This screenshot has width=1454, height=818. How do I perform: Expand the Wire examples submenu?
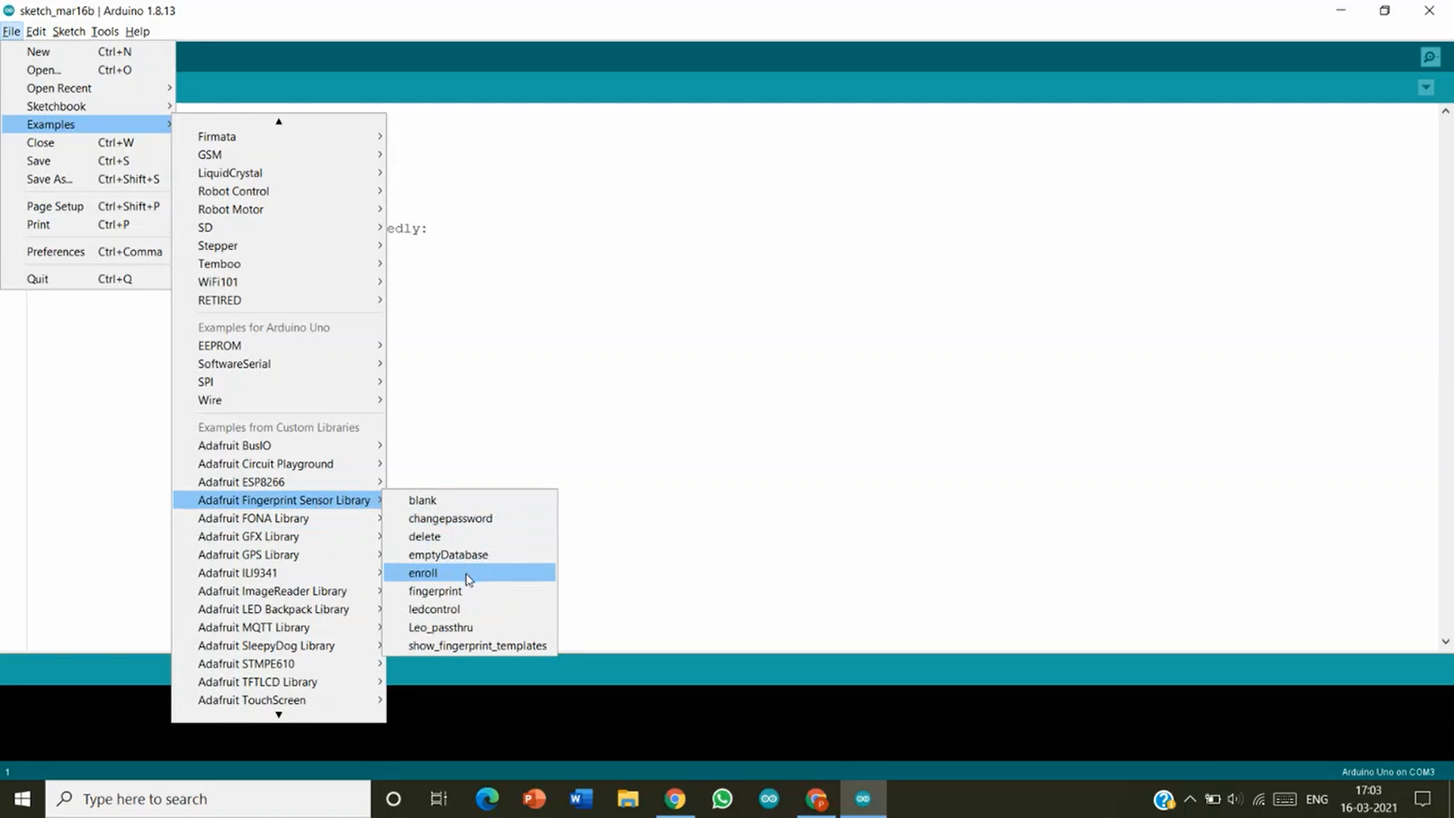[x=210, y=400]
